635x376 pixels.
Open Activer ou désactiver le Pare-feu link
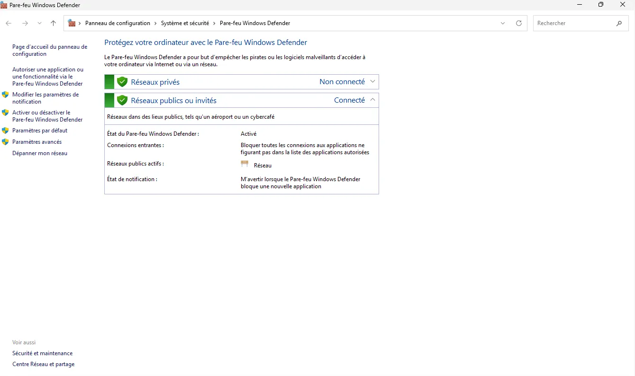47,116
